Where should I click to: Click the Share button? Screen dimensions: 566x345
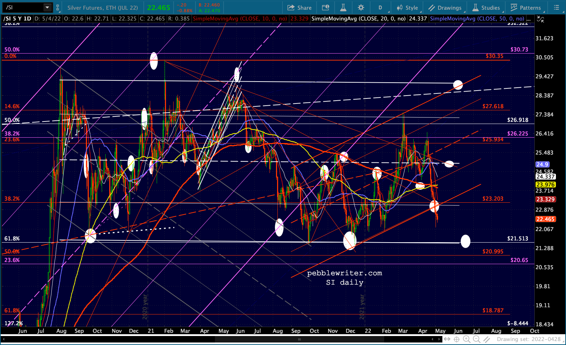(x=299, y=8)
